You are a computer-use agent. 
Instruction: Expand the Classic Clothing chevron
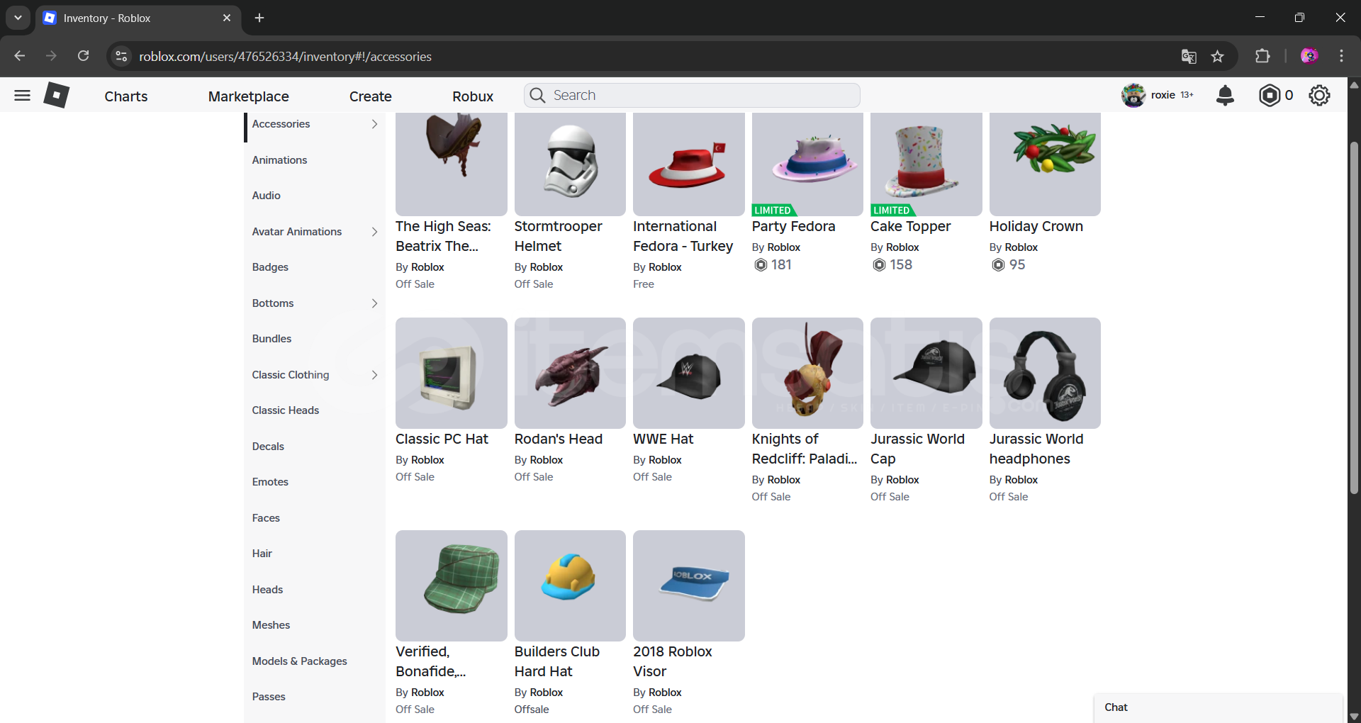374,375
